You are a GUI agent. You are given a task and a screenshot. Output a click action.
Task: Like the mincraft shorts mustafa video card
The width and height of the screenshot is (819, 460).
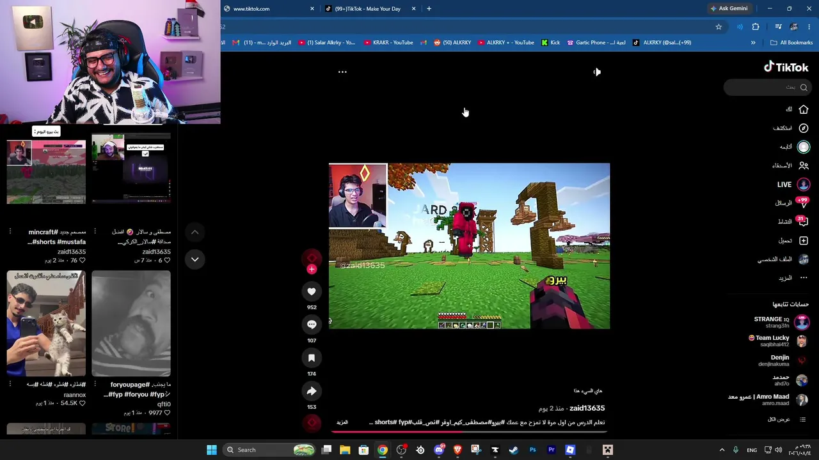coord(83,261)
